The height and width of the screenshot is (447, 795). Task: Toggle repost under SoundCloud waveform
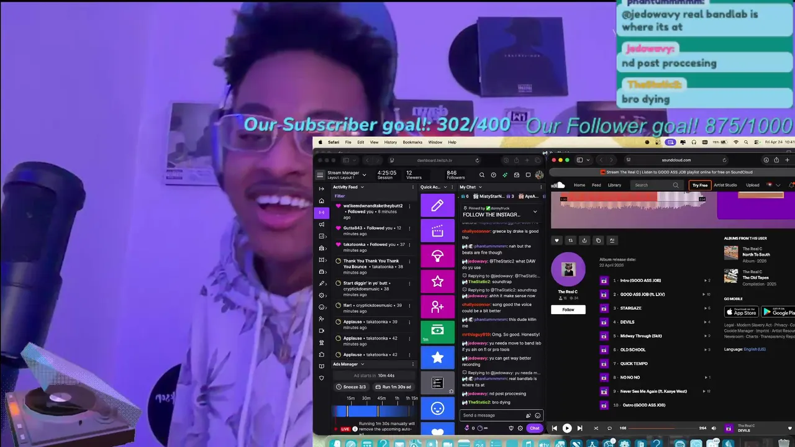coord(570,240)
